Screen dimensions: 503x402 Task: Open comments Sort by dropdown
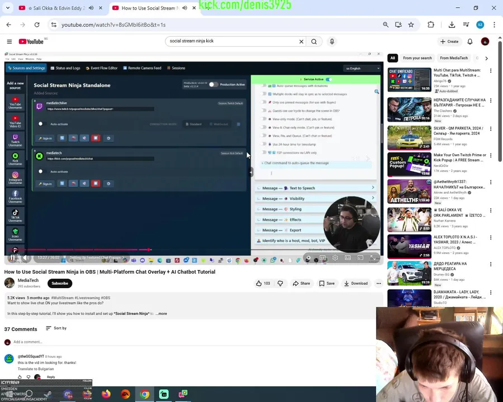(x=56, y=328)
